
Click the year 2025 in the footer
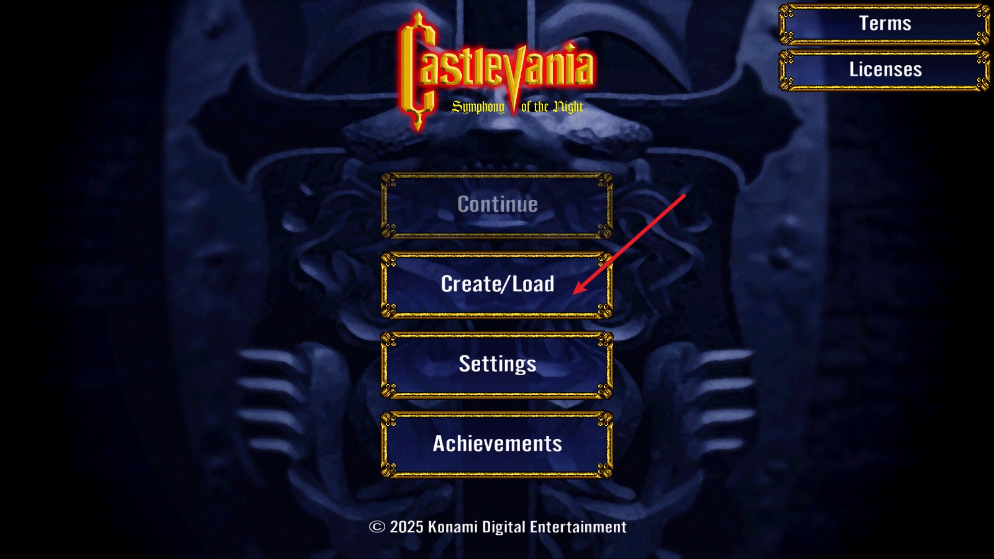tap(406, 527)
